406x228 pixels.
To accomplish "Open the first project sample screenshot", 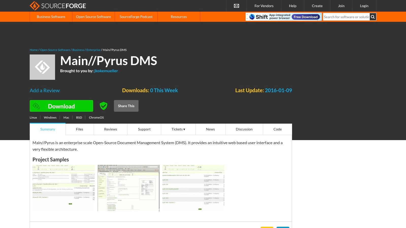I will [63, 188].
